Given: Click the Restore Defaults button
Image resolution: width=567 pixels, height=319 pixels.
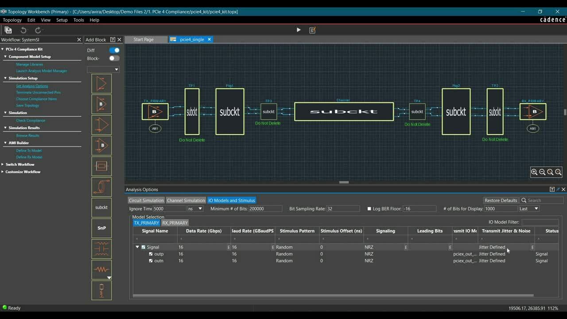Looking at the screenshot, I should tap(501, 200).
